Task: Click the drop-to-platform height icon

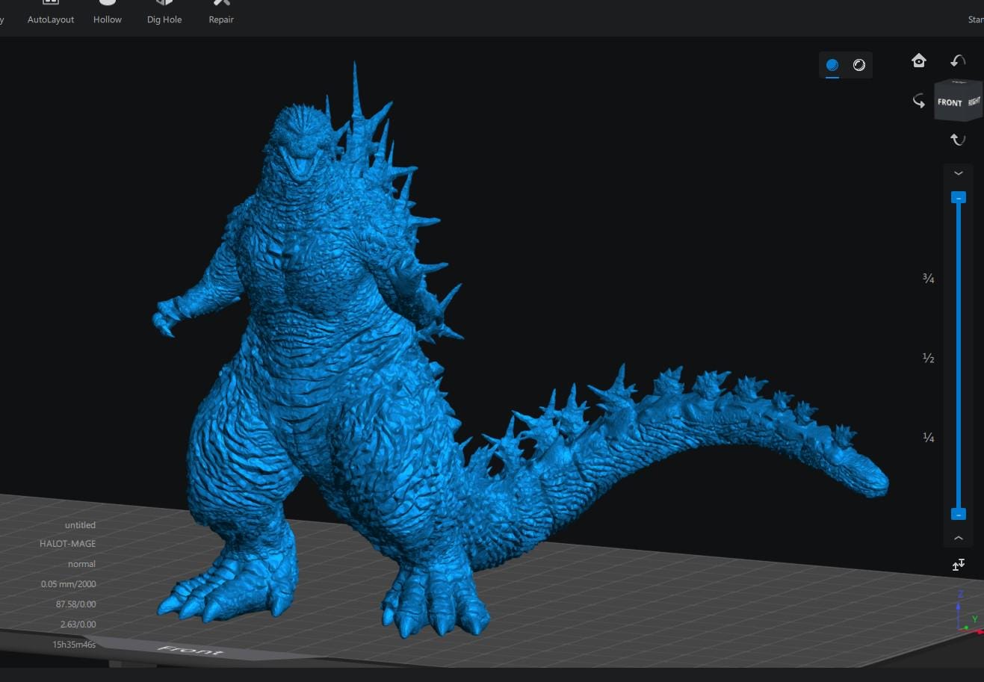Action: (x=959, y=565)
